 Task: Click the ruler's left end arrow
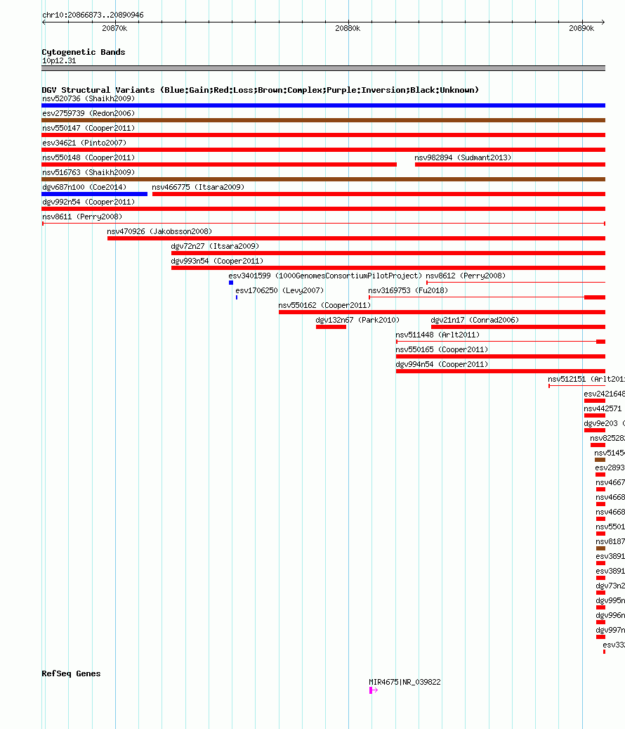point(44,22)
